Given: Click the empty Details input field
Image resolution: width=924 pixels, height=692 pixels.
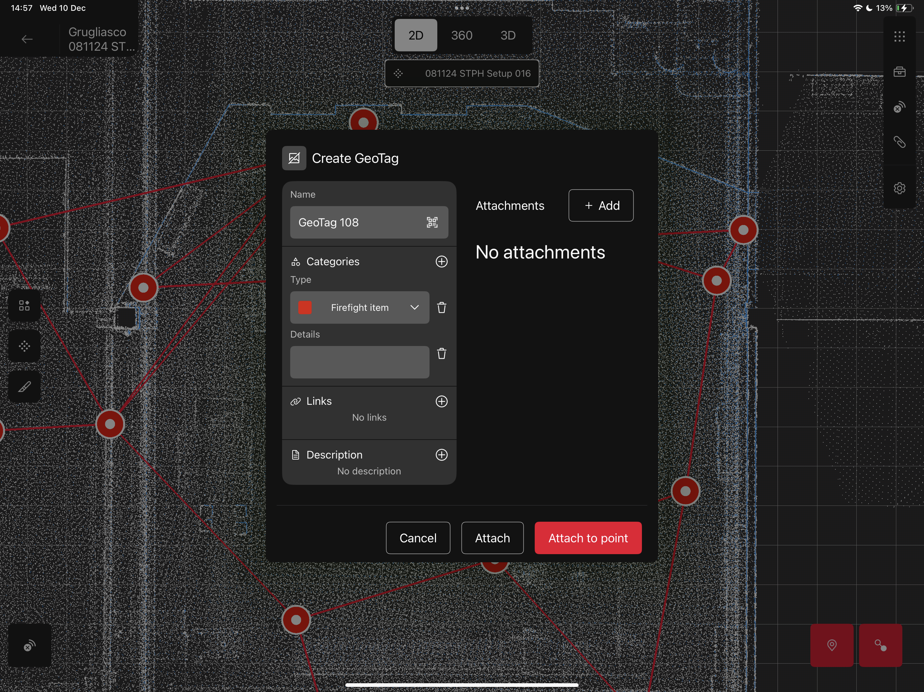Looking at the screenshot, I should click(360, 362).
